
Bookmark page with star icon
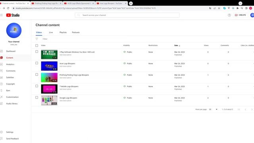tap(219, 8)
